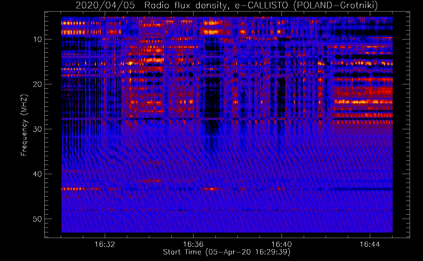Click the 40 MHz frequency tick label

coord(38,174)
